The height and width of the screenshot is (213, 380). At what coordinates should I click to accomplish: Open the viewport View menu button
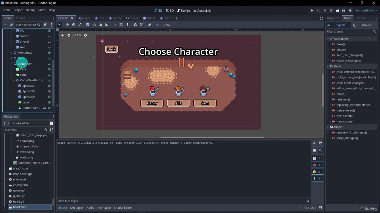point(167,25)
